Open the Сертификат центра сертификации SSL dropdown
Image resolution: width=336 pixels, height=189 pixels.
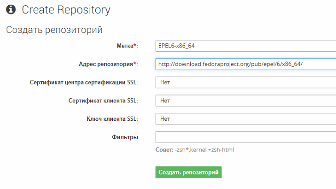(x=245, y=82)
